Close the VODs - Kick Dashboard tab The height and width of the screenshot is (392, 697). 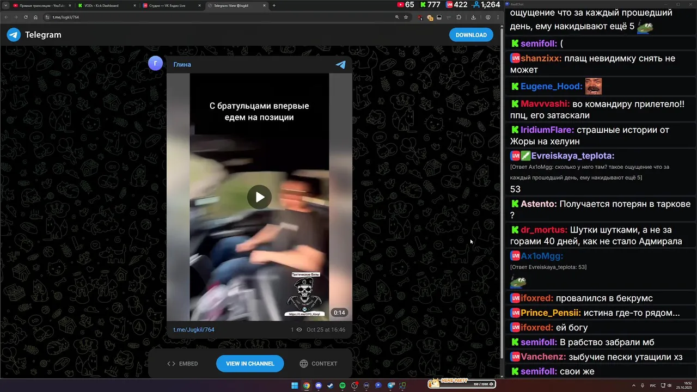pos(135,5)
